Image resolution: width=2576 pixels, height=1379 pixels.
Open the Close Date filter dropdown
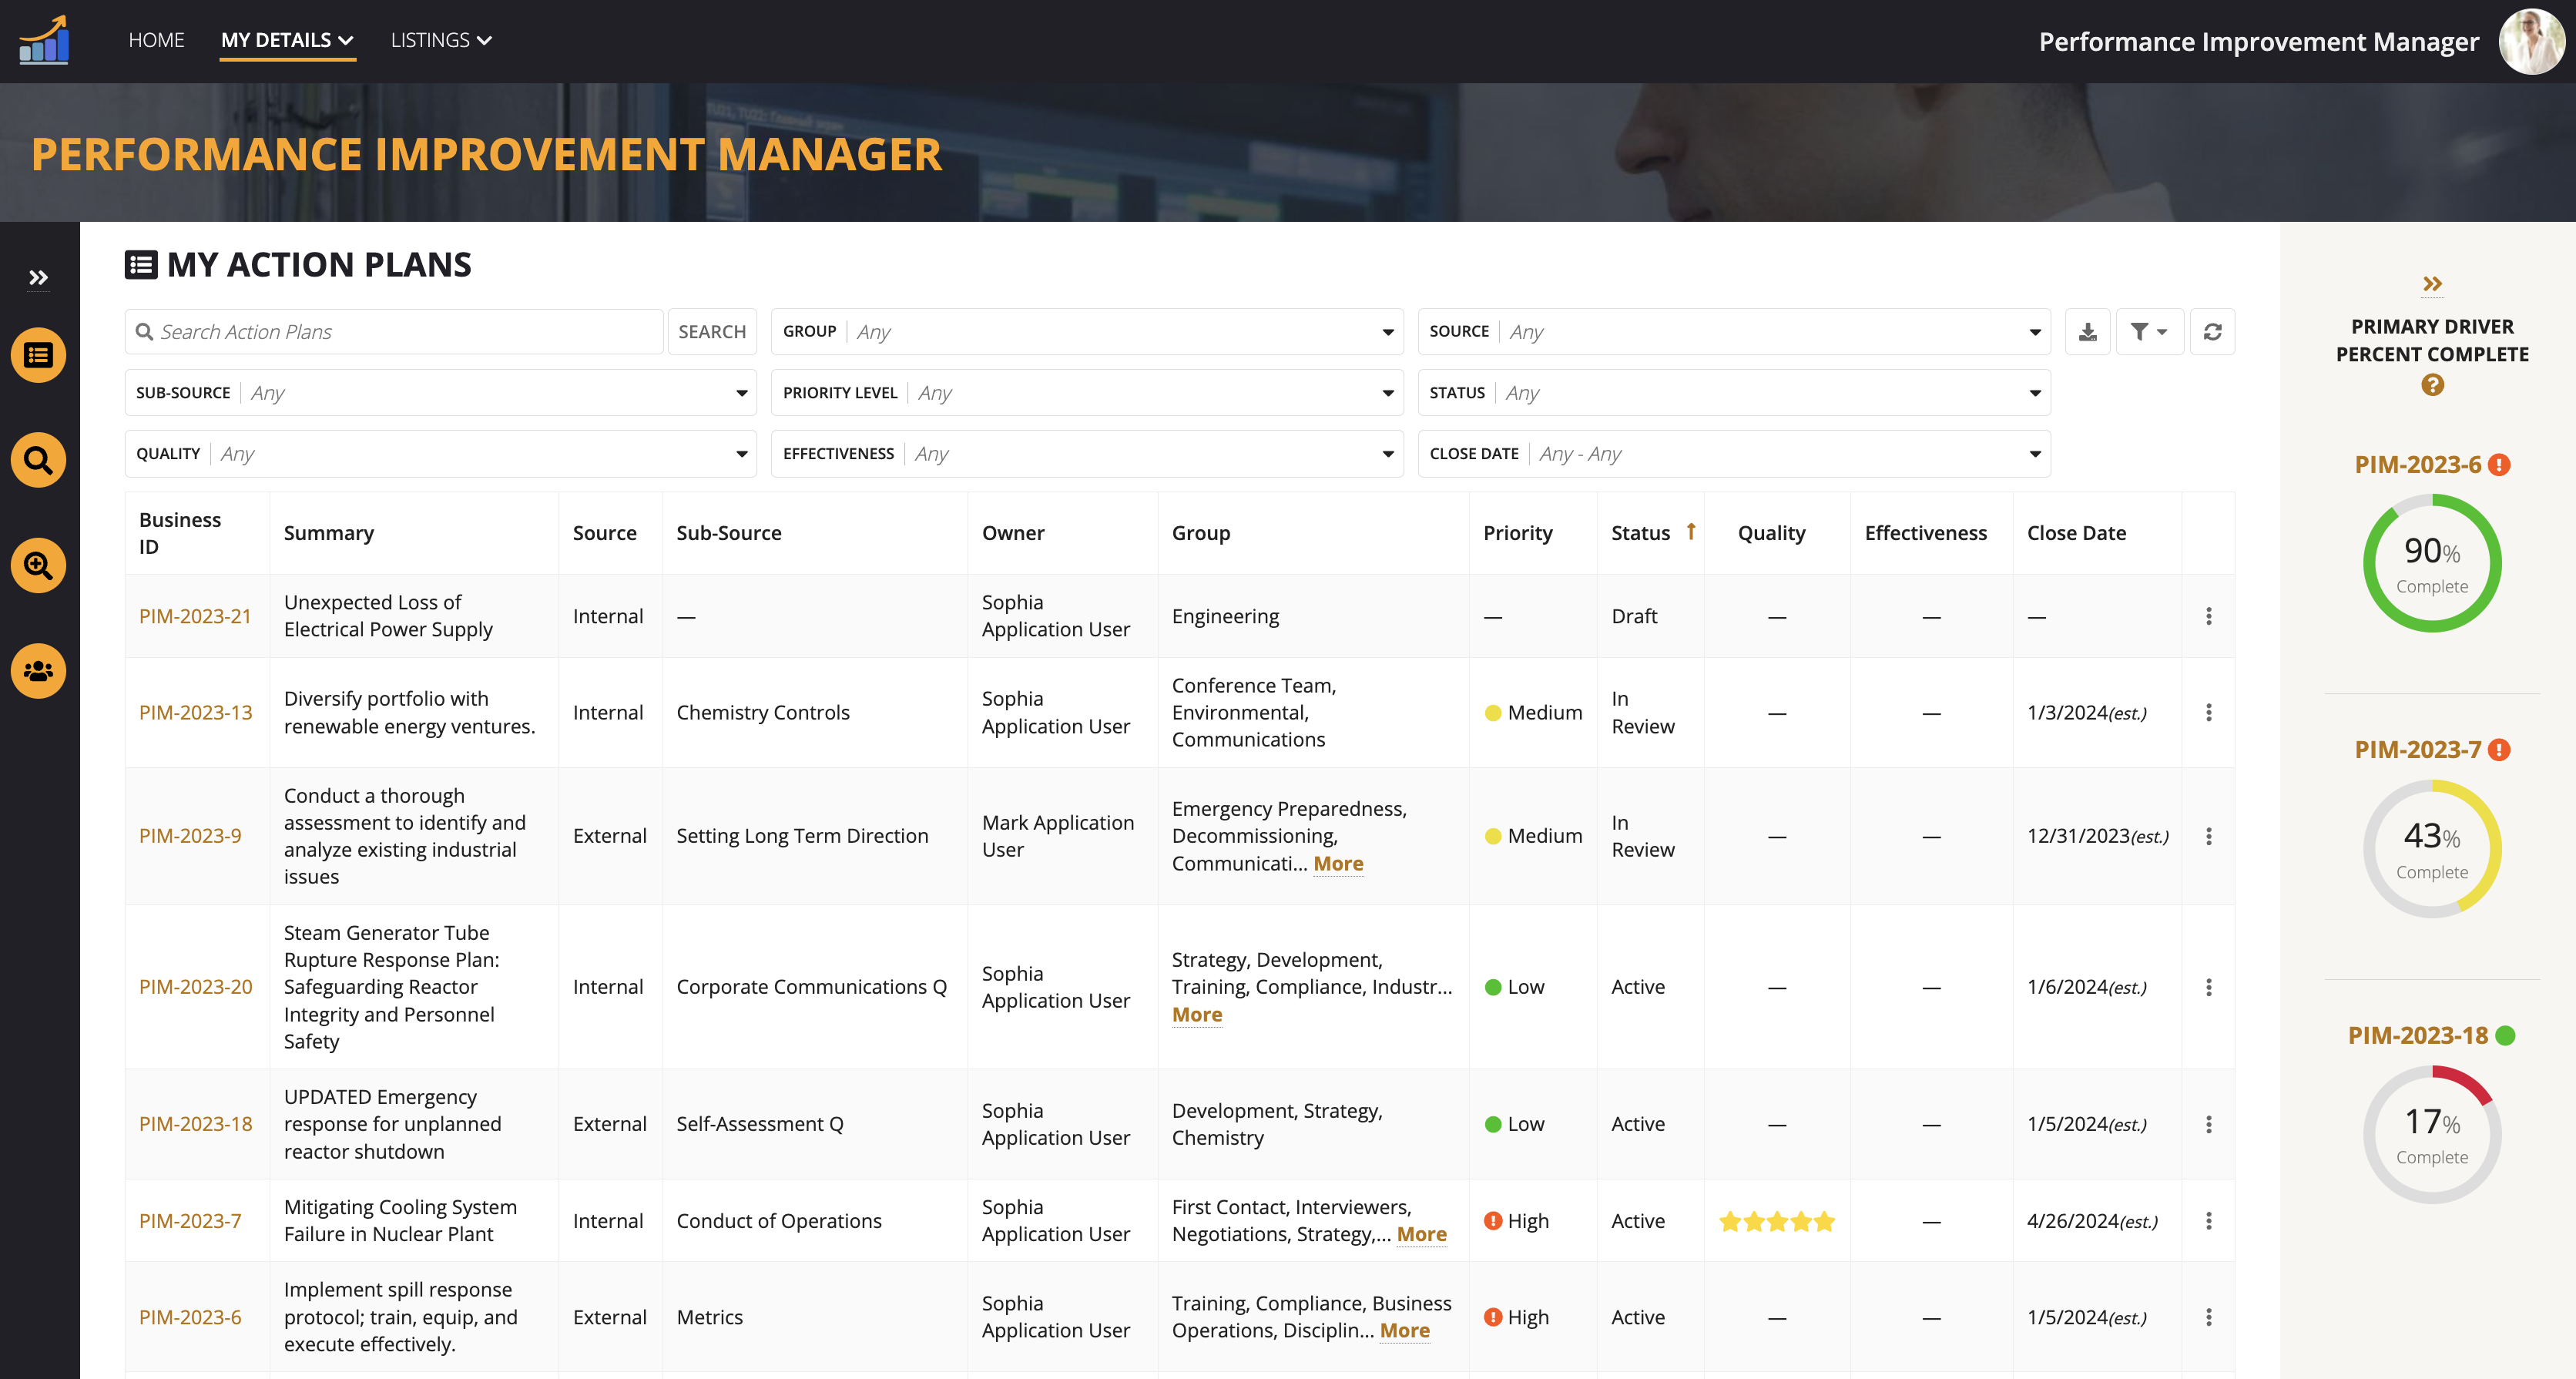(x=1734, y=454)
